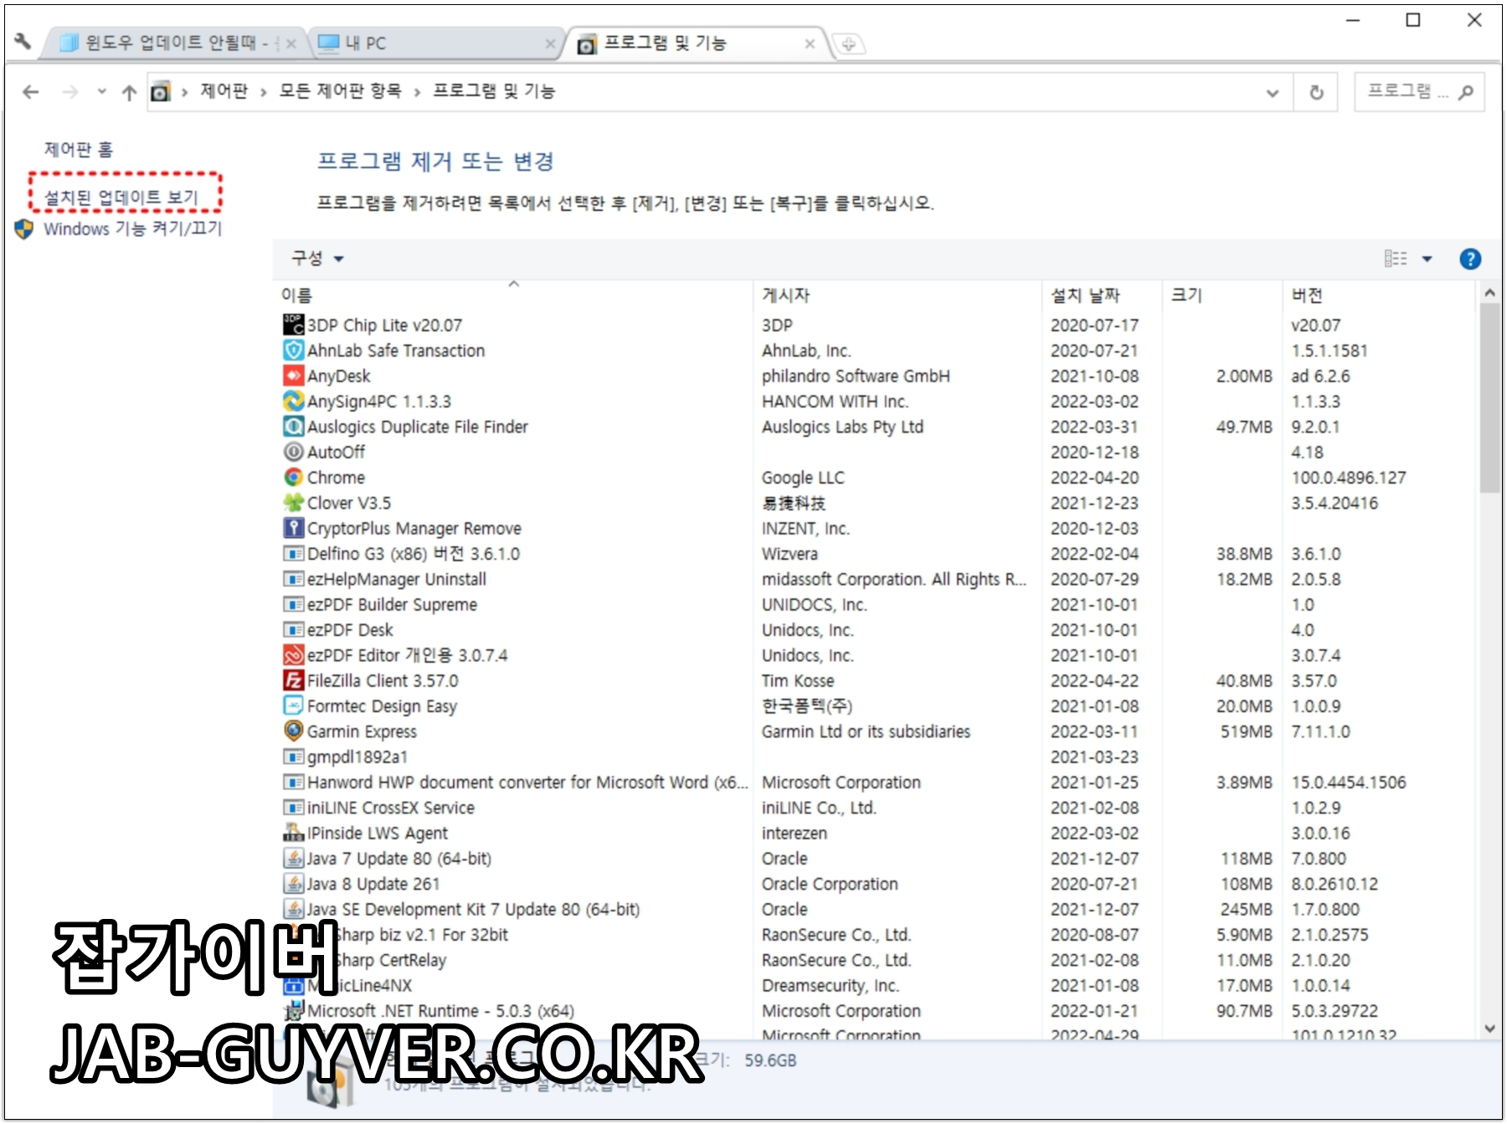Click the change view layout icon

[x=1396, y=259]
